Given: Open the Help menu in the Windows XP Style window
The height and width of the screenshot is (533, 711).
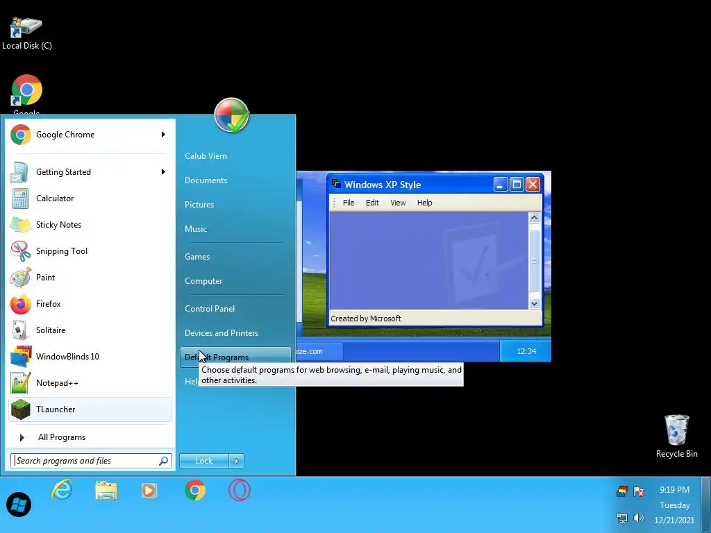Looking at the screenshot, I should pyautogui.click(x=424, y=203).
